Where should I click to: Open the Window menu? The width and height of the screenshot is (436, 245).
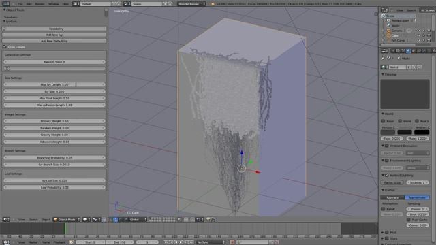(x=53, y=4)
